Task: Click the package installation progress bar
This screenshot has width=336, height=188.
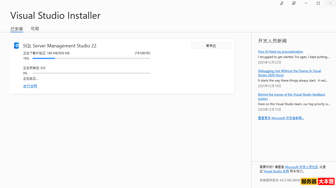Action: 91,73
